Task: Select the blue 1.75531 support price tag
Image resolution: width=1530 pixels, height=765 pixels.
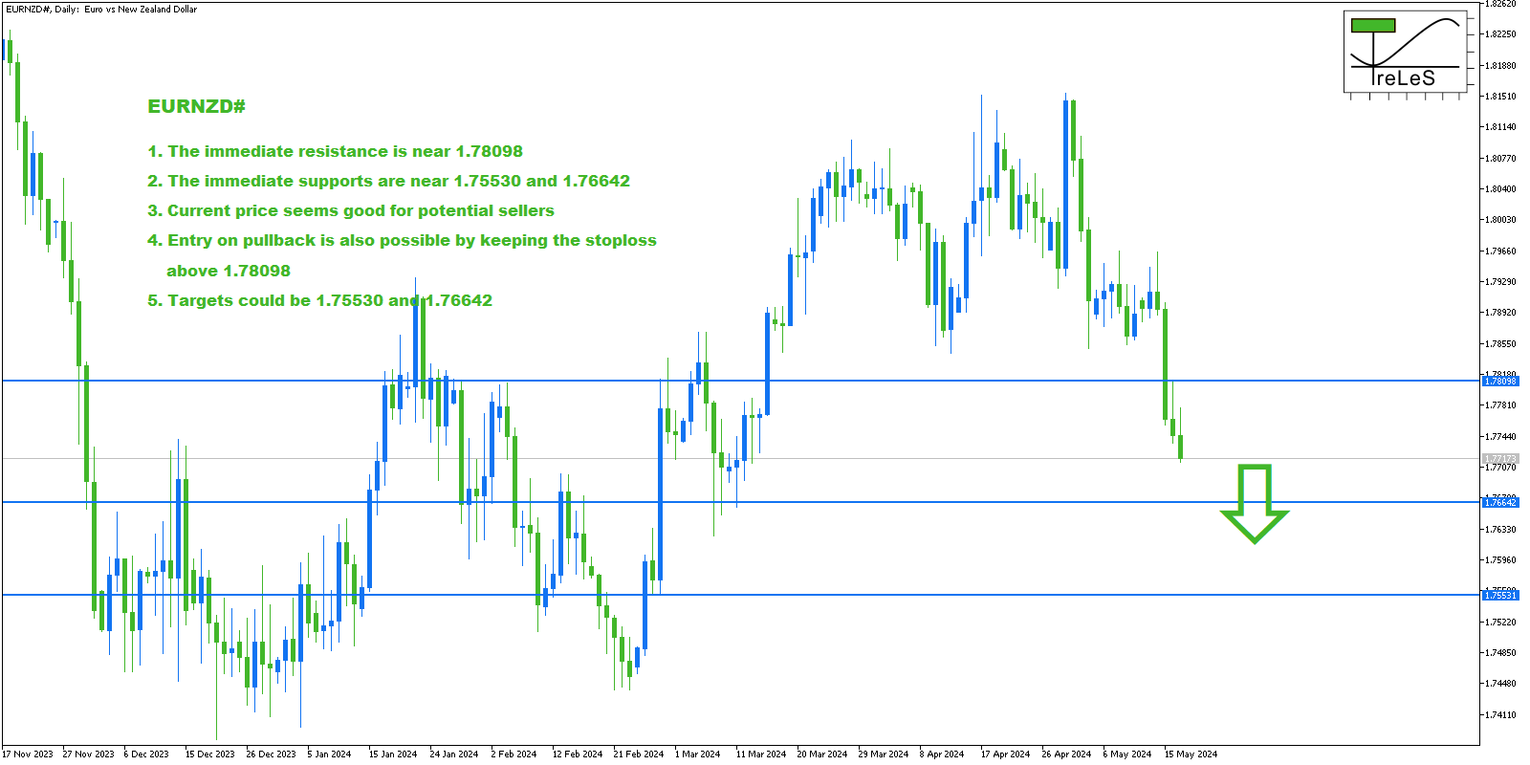Action: coord(1500,595)
